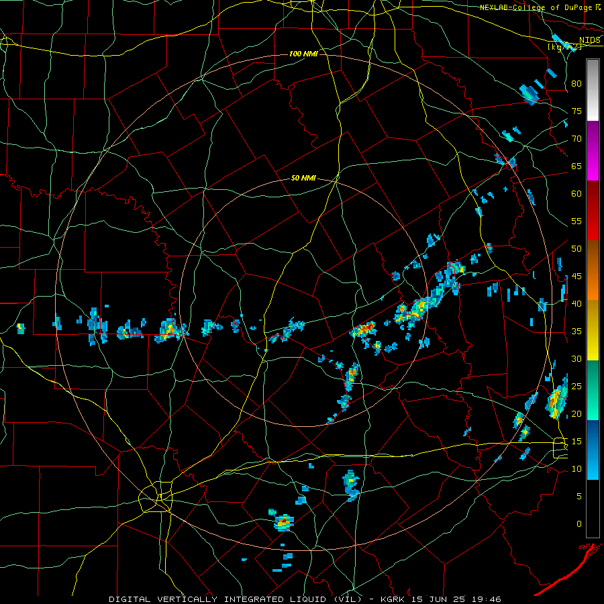The height and width of the screenshot is (604, 604).
Task: Click the 10 value on the scale
Action: (x=576, y=469)
